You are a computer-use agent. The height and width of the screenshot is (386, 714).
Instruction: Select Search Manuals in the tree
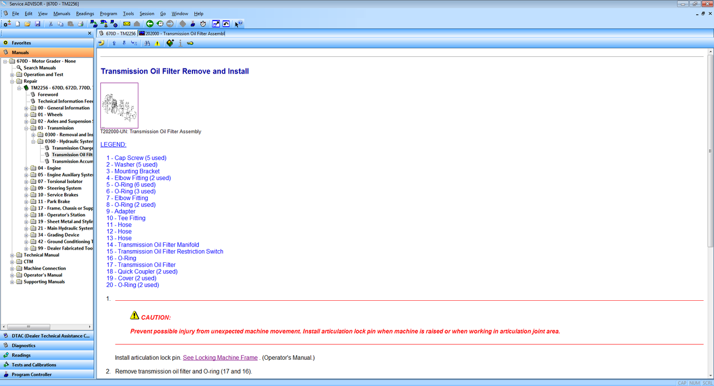point(40,68)
